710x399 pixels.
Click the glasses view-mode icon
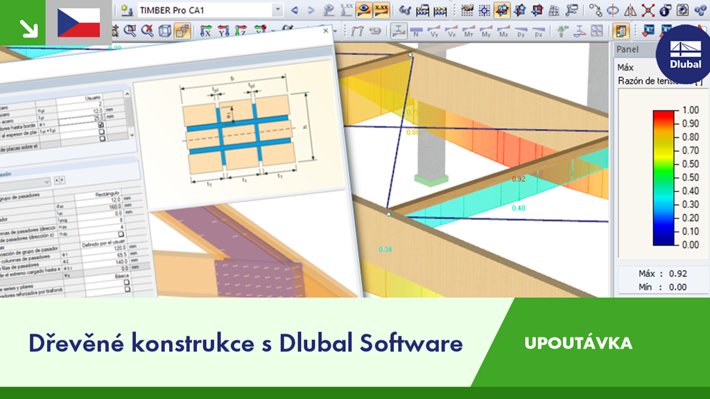coord(404,10)
